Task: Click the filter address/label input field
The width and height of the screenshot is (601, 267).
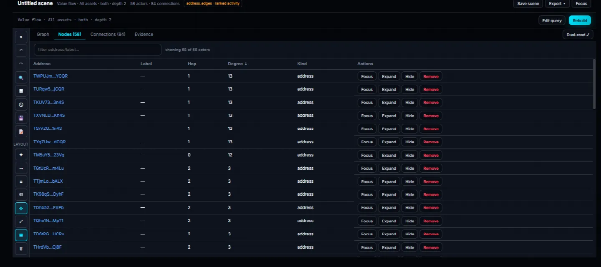Action: 98,50
